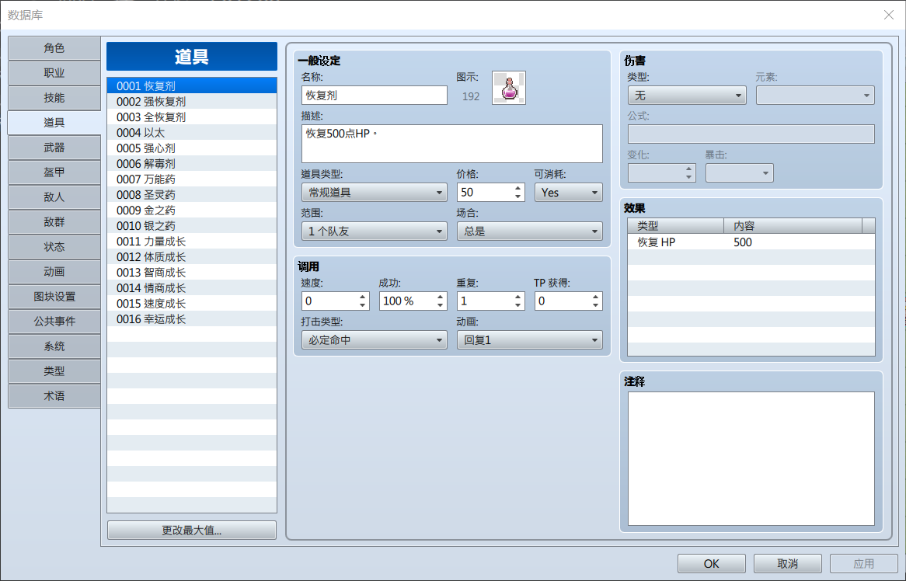This screenshot has height=581, width=906.
Task: Decrease the 速度 value with down arrow
Action: click(362, 305)
